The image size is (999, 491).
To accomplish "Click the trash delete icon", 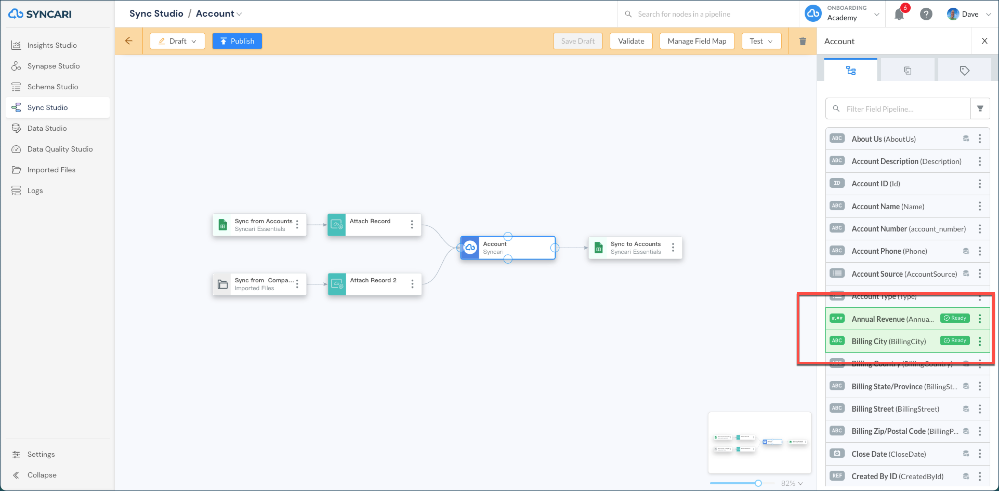I will tap(802, 41).
